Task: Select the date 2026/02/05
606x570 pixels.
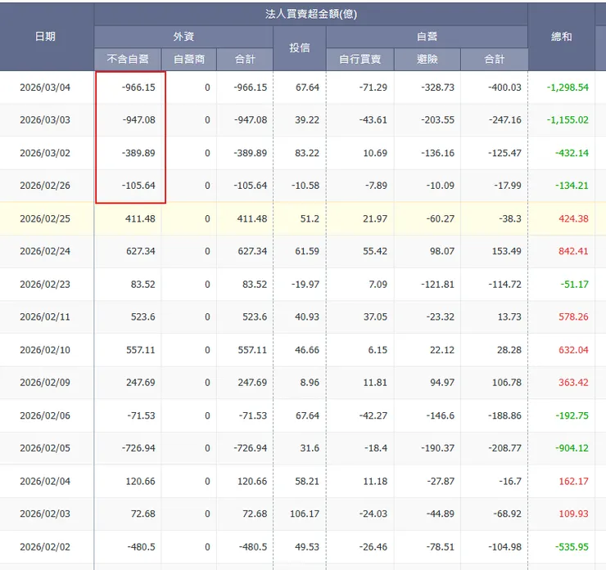Action: [45, 448]
